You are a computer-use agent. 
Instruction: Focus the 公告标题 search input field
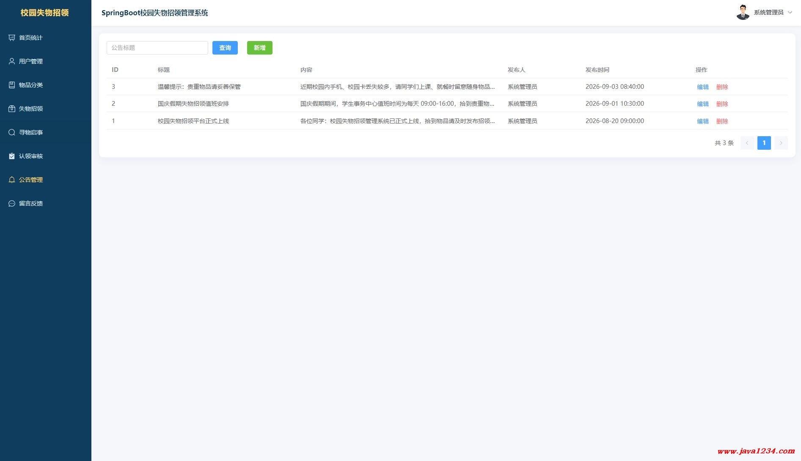tap(157, 48)
